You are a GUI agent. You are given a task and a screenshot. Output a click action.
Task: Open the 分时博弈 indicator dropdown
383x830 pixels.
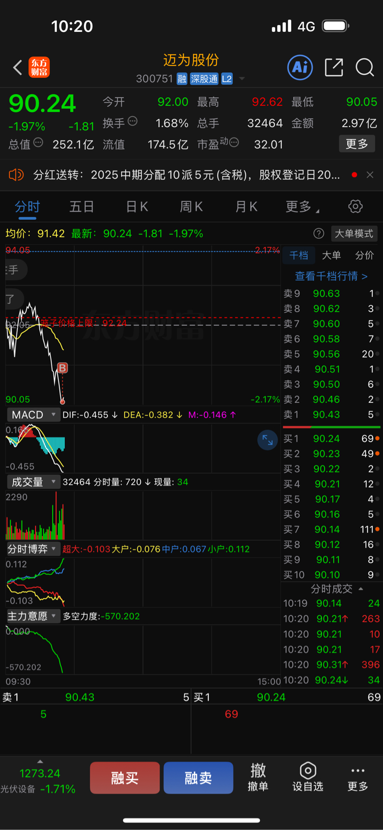click(33, 549)
